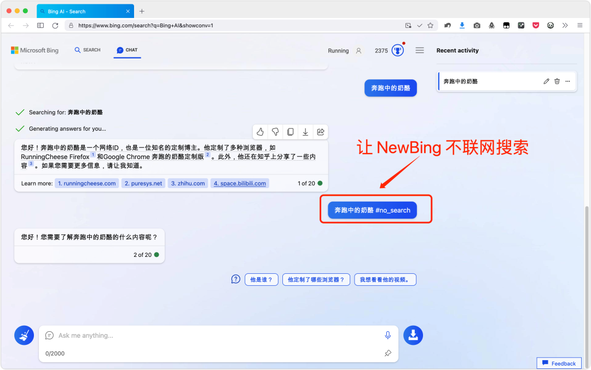Open the browser application menu
The height and width of the screenshot is (370, 591).
(x=580, y=26)
